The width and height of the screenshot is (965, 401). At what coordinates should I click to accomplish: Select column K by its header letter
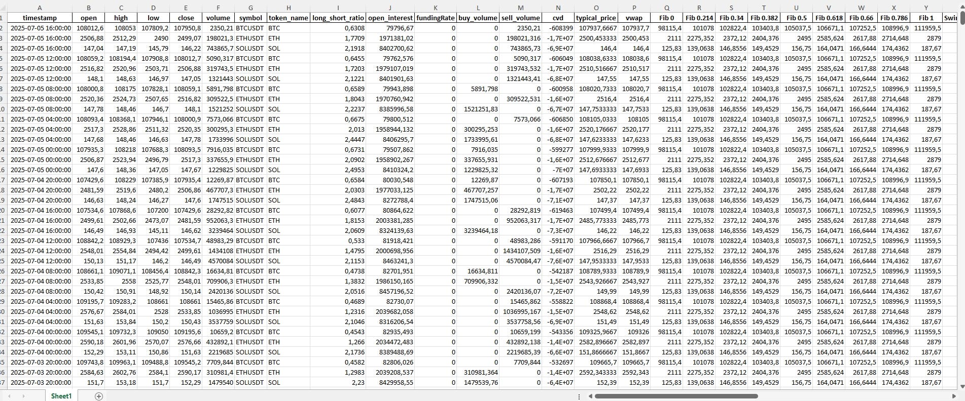point(436,8)
